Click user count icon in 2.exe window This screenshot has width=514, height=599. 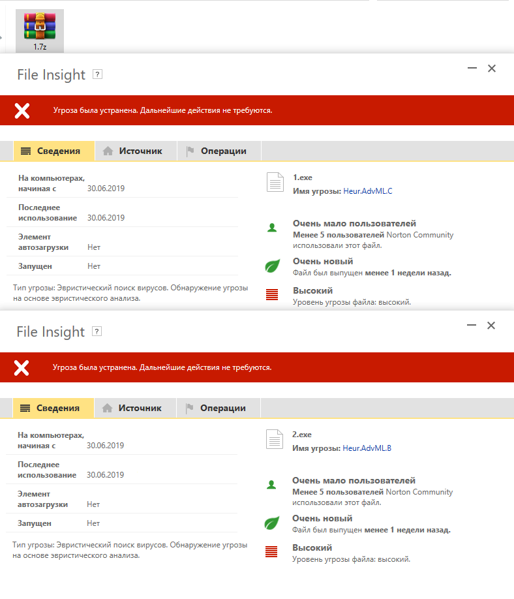(x=271, y=485)
